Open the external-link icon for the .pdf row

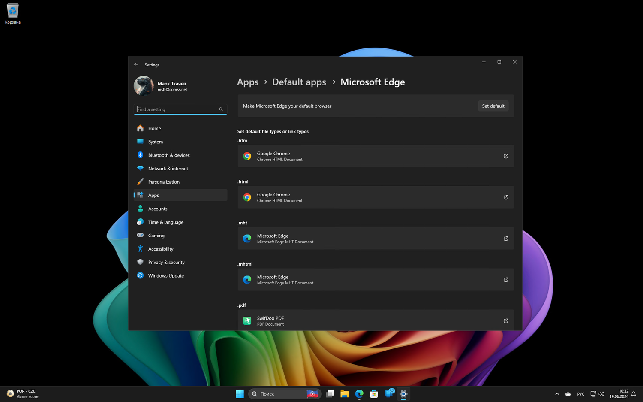coord(506,321)
